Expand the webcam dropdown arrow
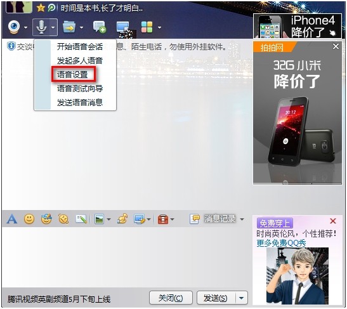 [25, 28]
